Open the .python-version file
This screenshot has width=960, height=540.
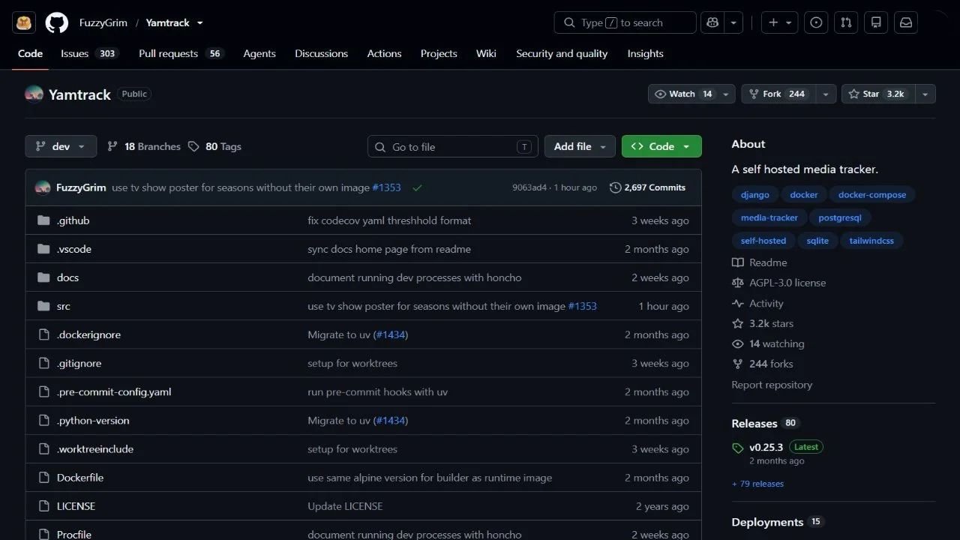[x=93, y=420]
